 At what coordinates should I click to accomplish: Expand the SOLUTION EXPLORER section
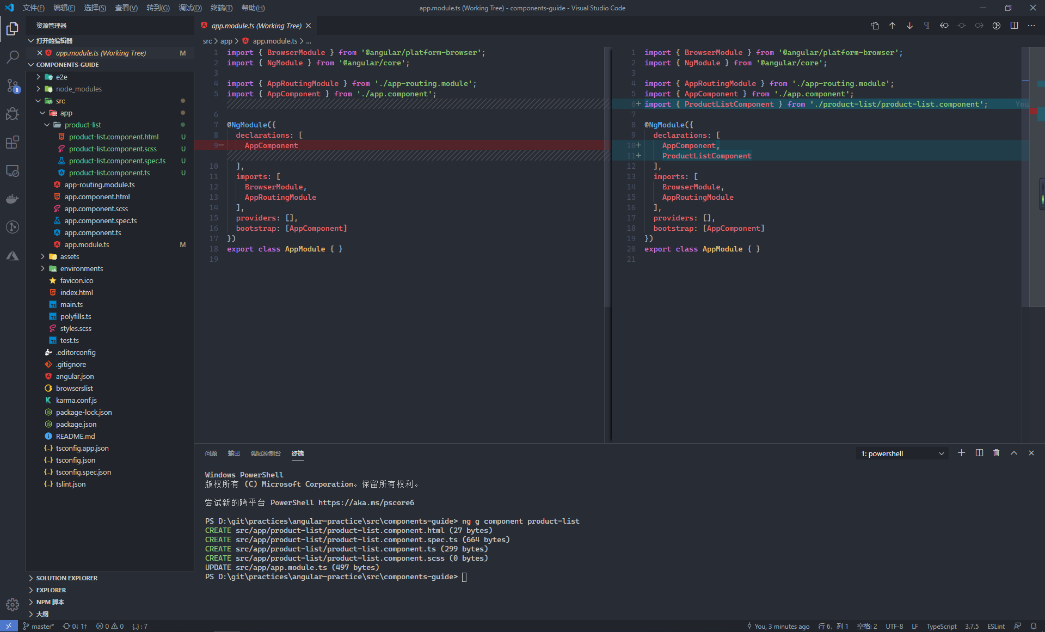pyautogui.click(x=66, y=578)
